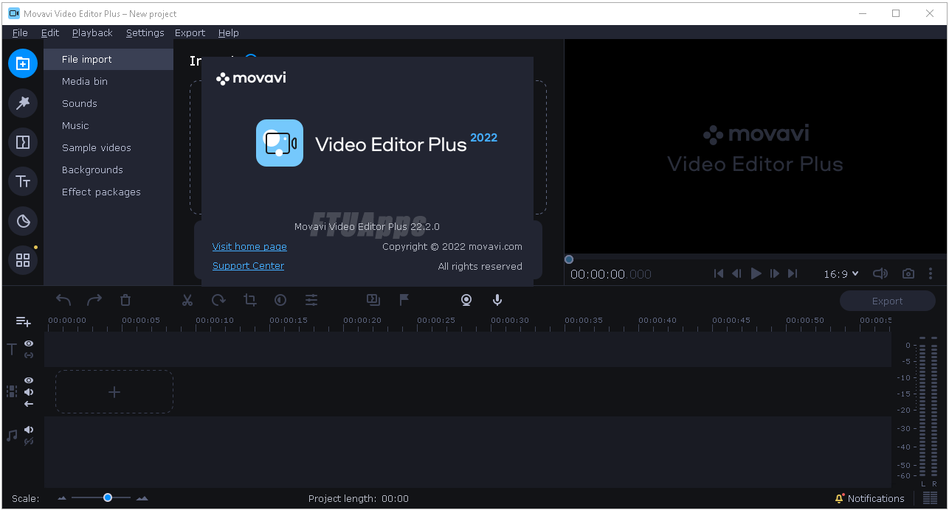Open the Export menu
Screen dimensions: 949x510
pos(190,32)
